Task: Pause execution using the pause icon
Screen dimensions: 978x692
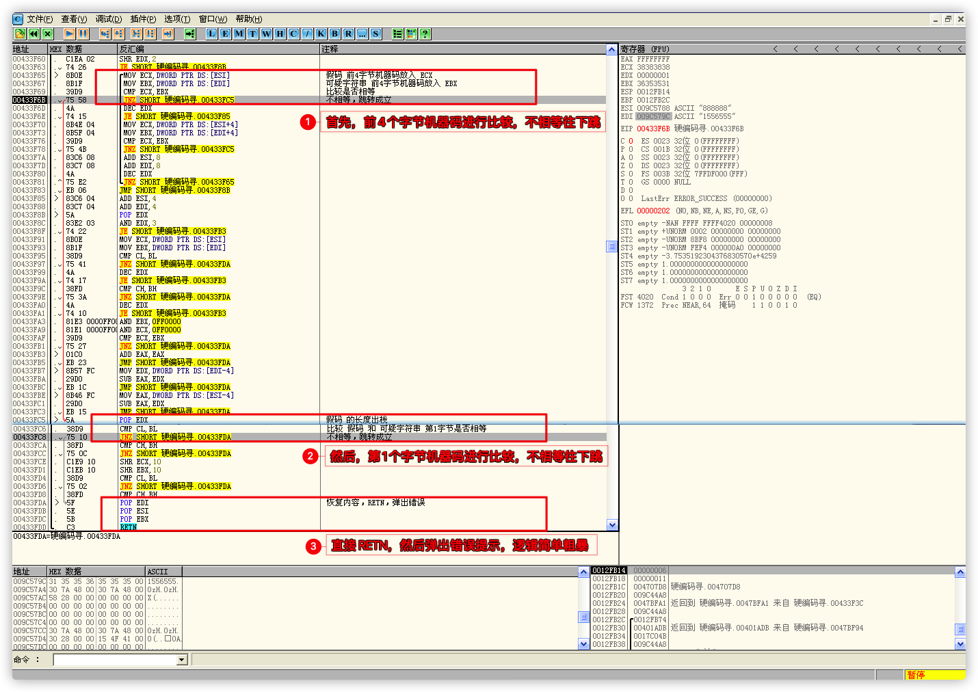Action: coord(83,34)
